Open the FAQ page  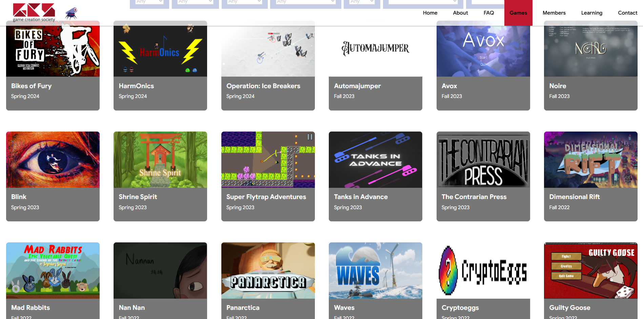(x=488, y=13)
